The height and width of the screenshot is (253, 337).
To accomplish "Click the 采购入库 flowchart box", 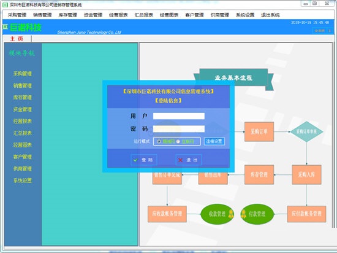I will coord(306,174).
